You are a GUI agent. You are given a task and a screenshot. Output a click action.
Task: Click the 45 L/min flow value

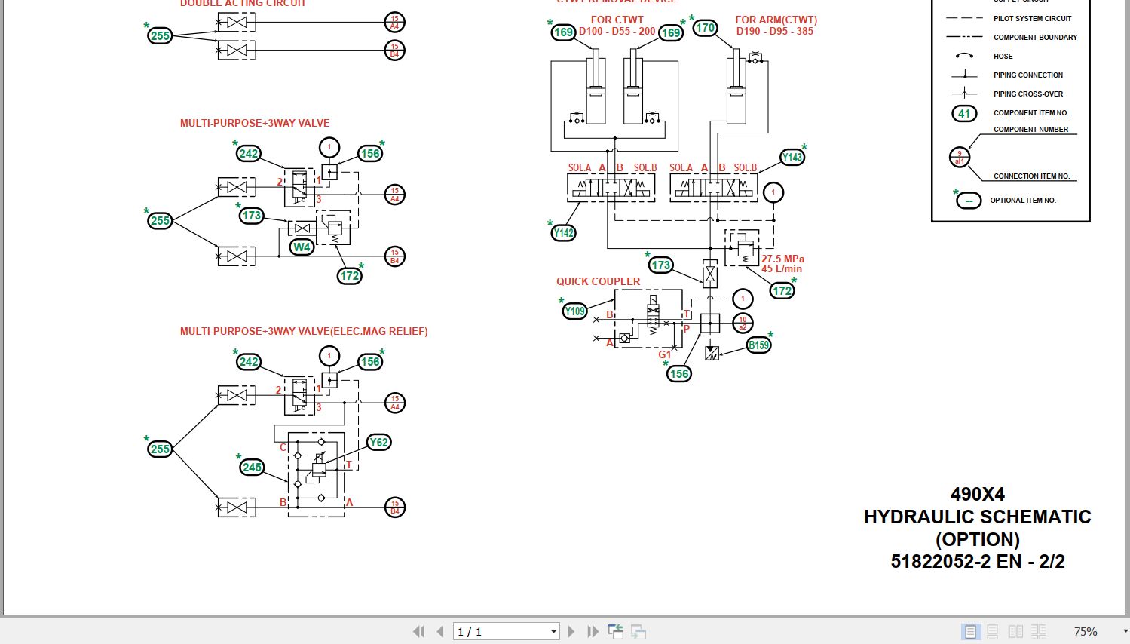[782, 268]
